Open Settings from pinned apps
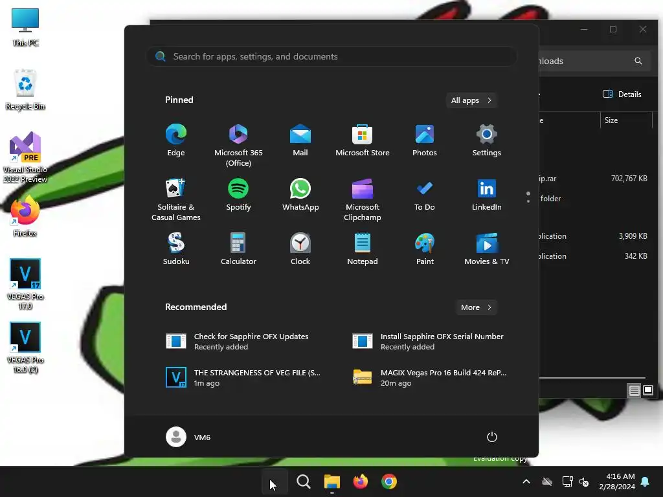The image size is (663, 497). click(487, 140)
